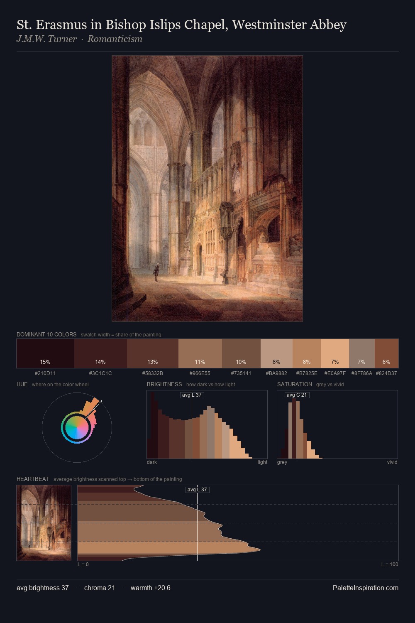Click the hex code text #966E55
The image size is (415, 623).
(200, 373)
